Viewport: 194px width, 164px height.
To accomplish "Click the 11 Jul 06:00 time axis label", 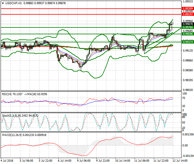I will (142, 161).
